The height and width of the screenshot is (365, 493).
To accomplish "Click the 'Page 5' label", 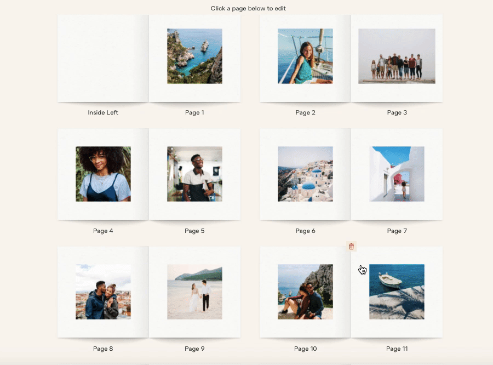I will pyautogui.click(x=194, y=231).
